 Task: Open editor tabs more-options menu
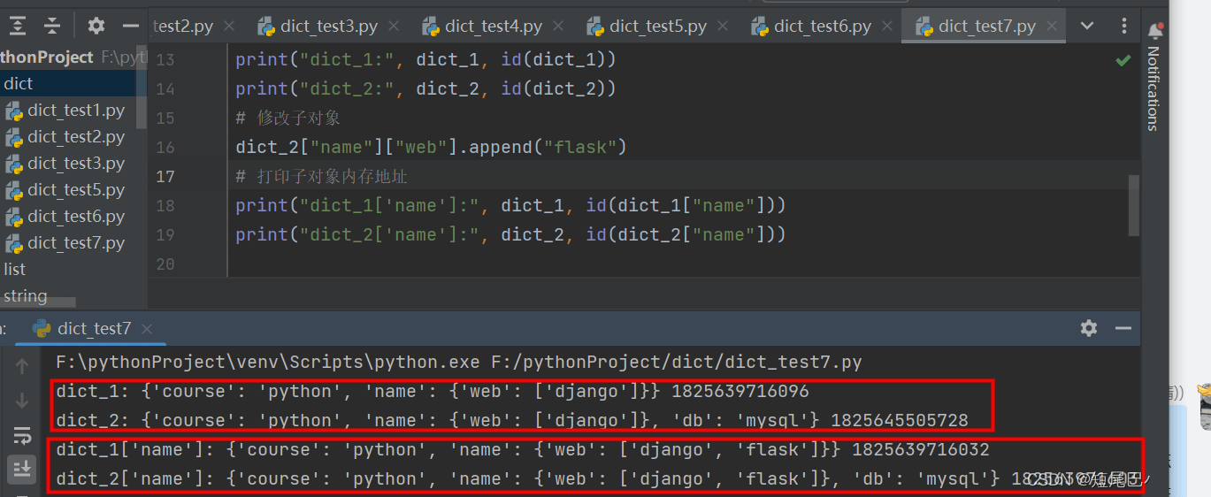1126,26
